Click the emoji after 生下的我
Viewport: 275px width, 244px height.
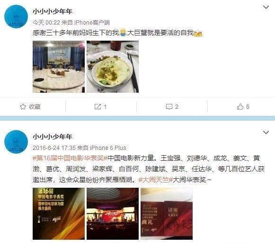coord(123,33)
